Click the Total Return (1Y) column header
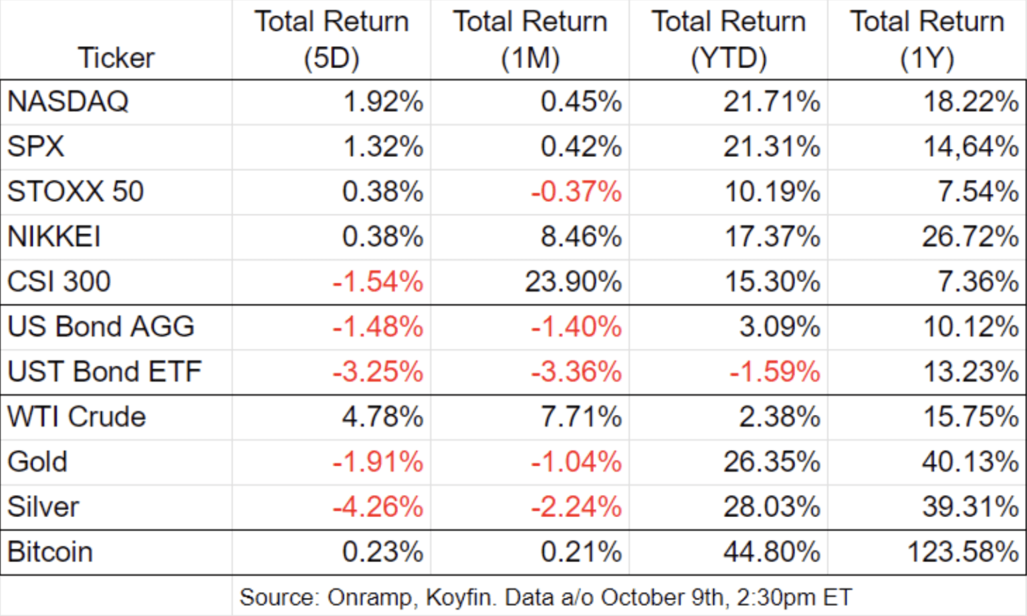The width and height of the screenshot is (1027, 616). click(x=927, y=39)
